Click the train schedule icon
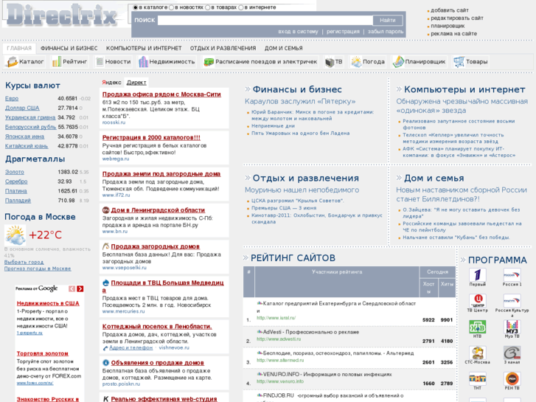The height and width of the screenshot is (402, 536). pos(209,62)
